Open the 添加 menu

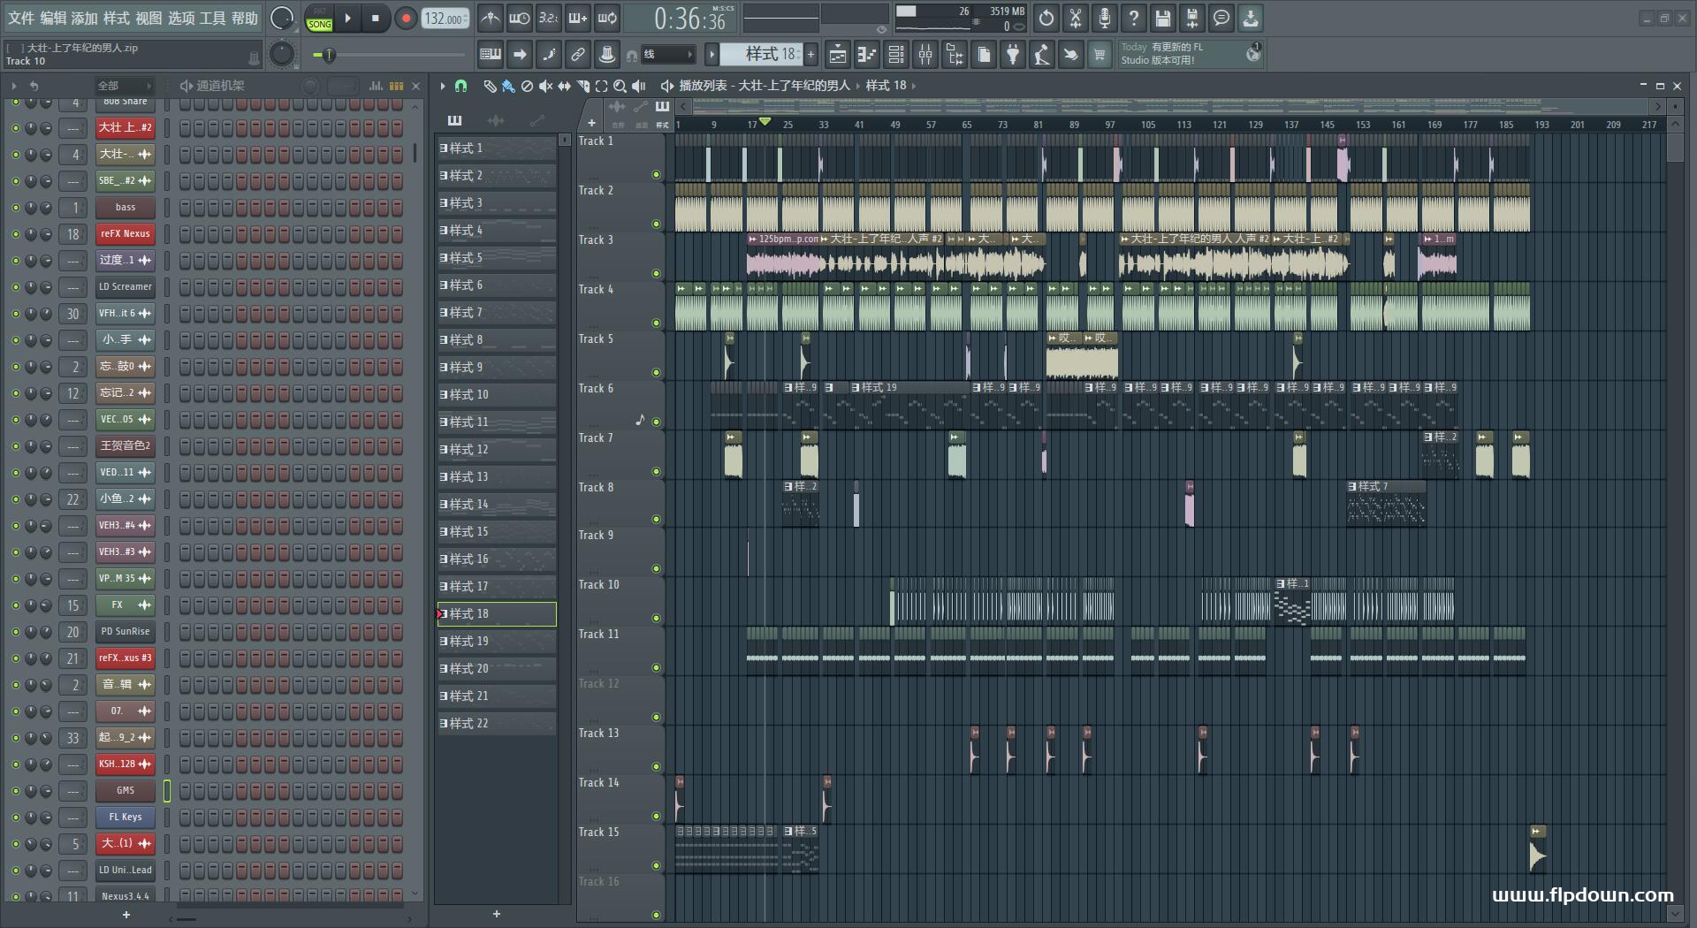tap(85, 19)
